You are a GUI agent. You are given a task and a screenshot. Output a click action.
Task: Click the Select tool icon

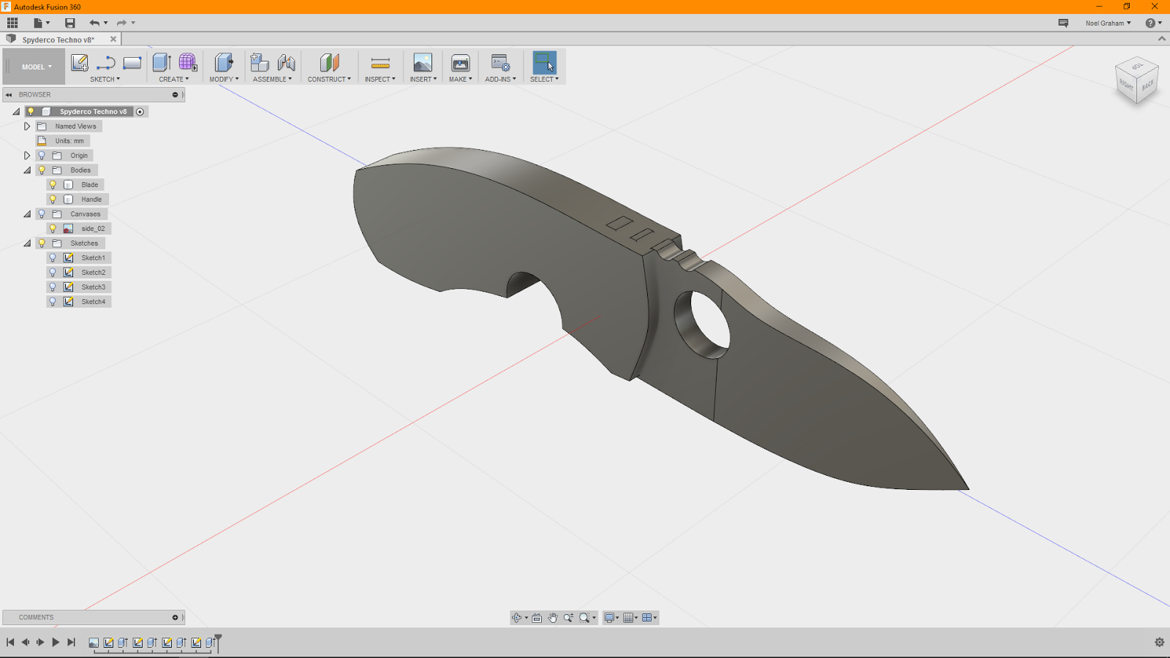pos(544,62)
